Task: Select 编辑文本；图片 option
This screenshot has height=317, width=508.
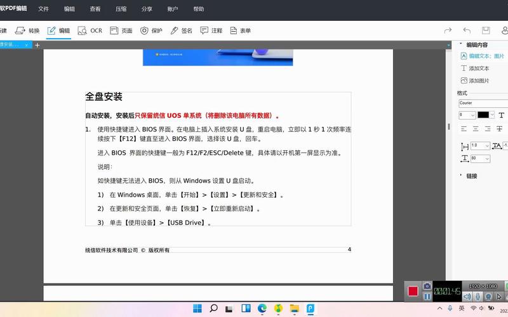Action: pyautogui.click(x=483, y=56)
